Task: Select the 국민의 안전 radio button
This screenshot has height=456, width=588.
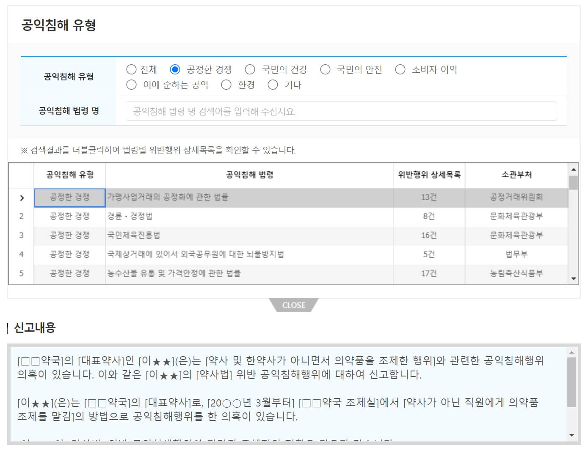Action: point(325,69)
